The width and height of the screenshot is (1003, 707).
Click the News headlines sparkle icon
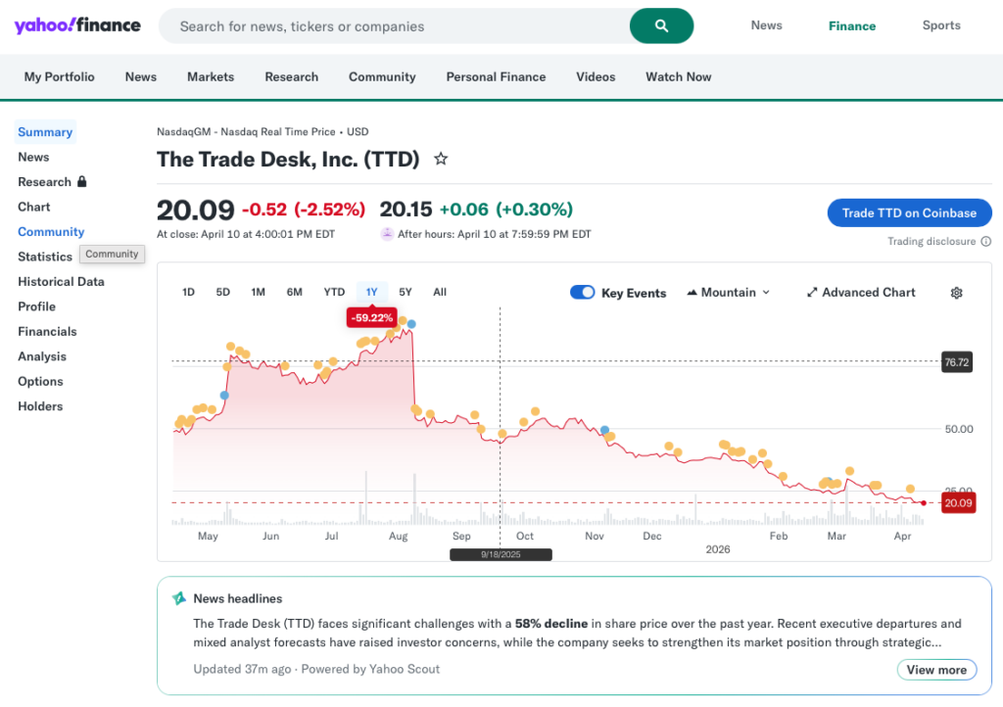(179, 598)
